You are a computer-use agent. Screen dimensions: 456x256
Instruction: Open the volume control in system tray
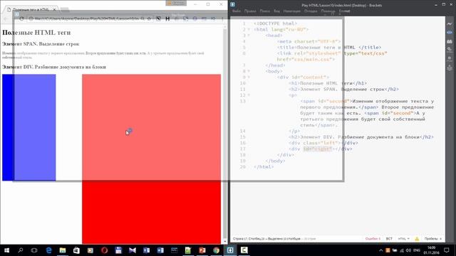408,250
